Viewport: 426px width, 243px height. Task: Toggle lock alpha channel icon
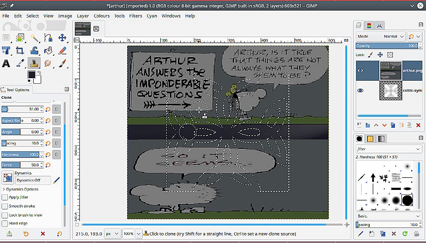coord(390,55)
